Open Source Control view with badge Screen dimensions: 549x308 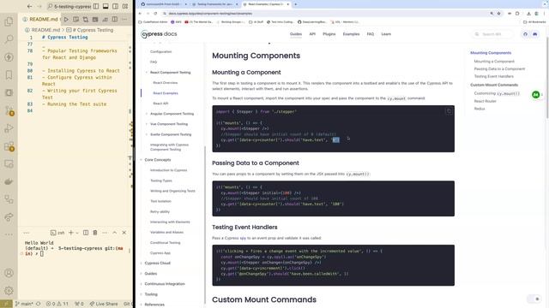9,110
